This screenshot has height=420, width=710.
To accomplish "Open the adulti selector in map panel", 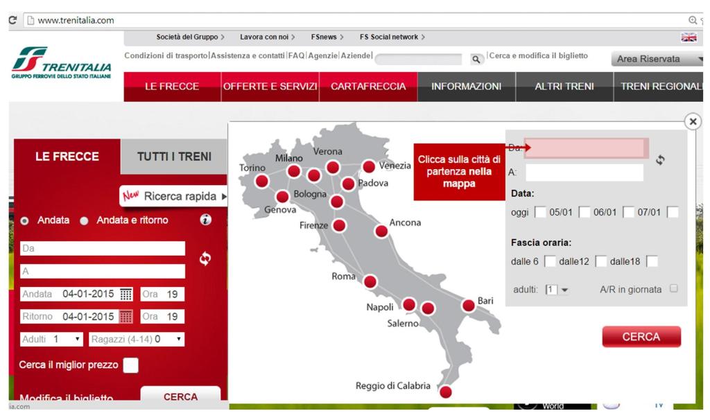I will point(555,290).
